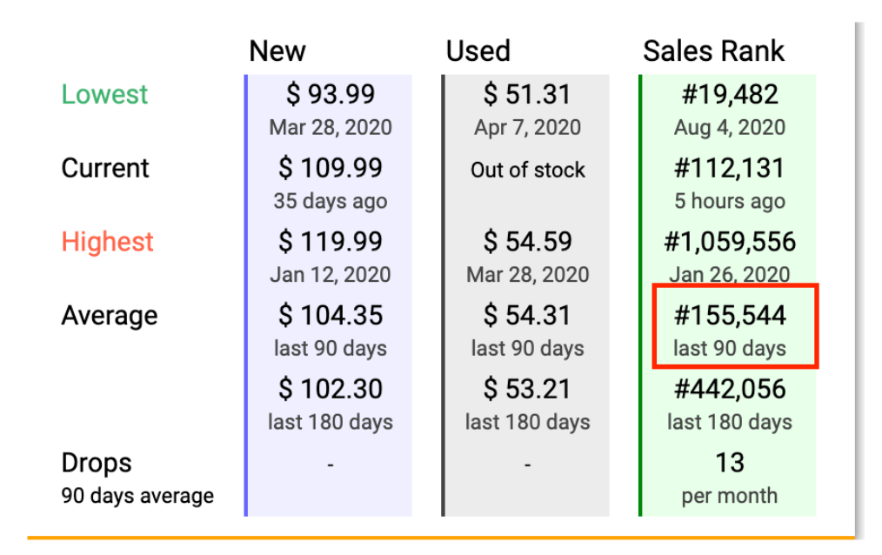Image resolution: width=882 pixels, height=555 pixels.
Task: Click current new price $ 109.99
Action: [x=331, y=168]
